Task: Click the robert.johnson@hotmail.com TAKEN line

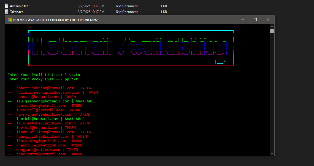Action: (50, 88)
